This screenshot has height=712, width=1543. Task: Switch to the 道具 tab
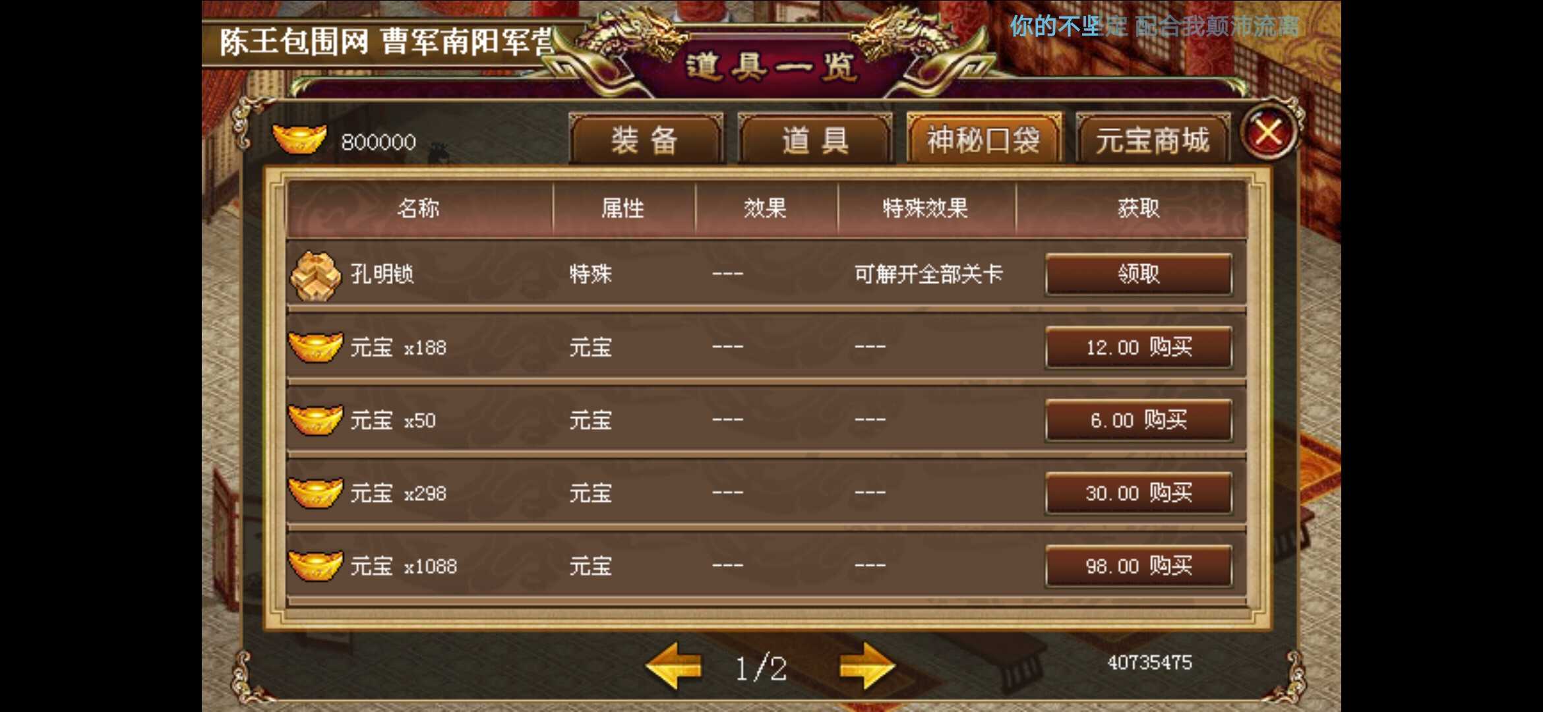pyautogui.click(x=815, y=139)
